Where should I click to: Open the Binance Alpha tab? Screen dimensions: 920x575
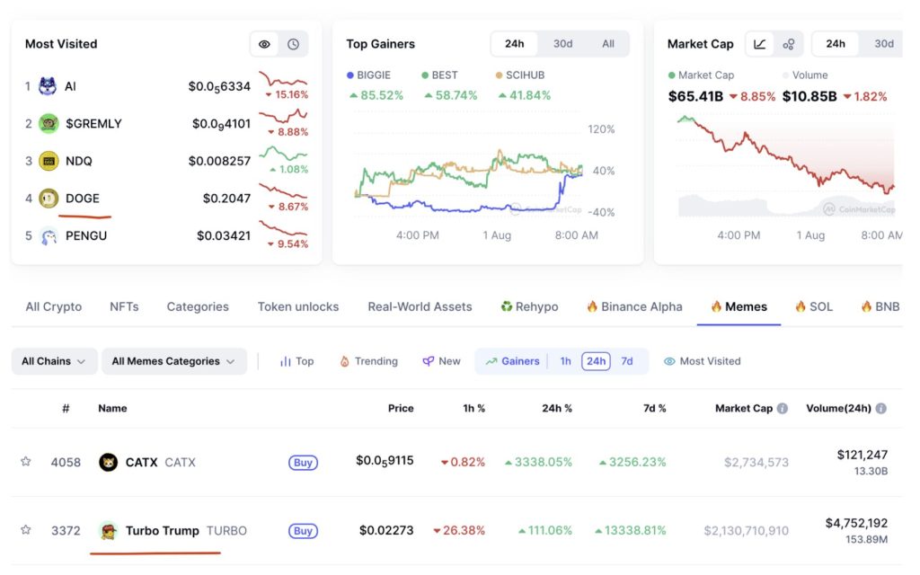tap(634, 307)
